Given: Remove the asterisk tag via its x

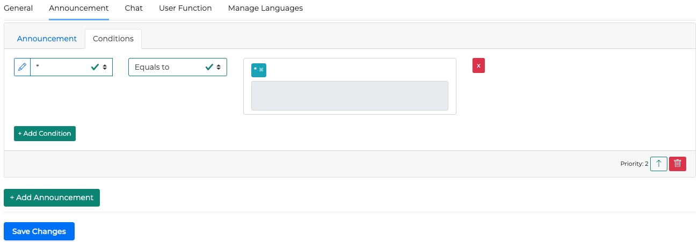Looking at the screenshot, I should (261, 70).
